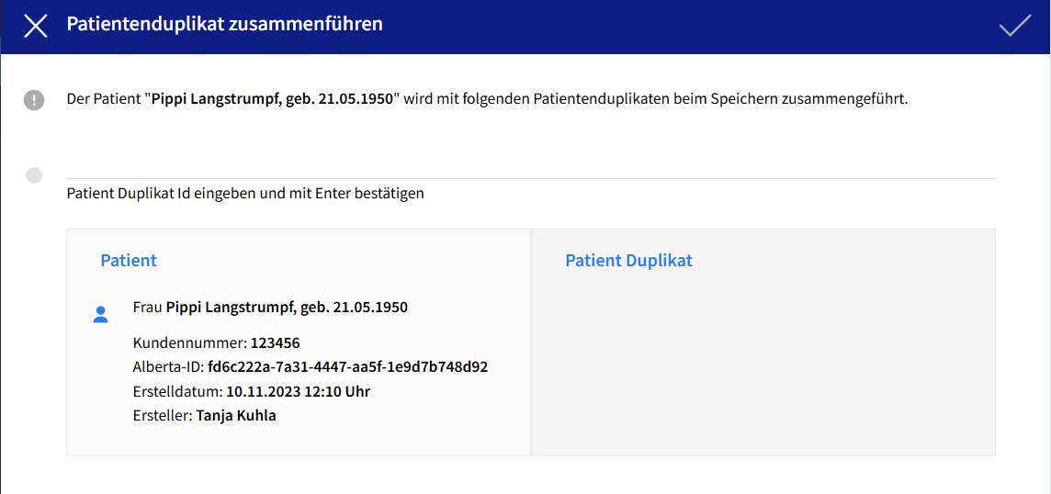The height and width of the screenshot is (494, 1051).
Task: Click the "Patient" panel heading
Action: (x=129, y=261)
